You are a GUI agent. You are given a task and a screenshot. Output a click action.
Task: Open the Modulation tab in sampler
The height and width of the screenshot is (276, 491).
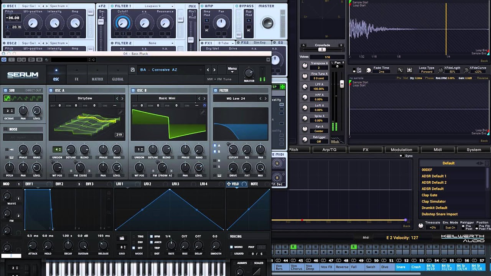click(x=401, y=150)
